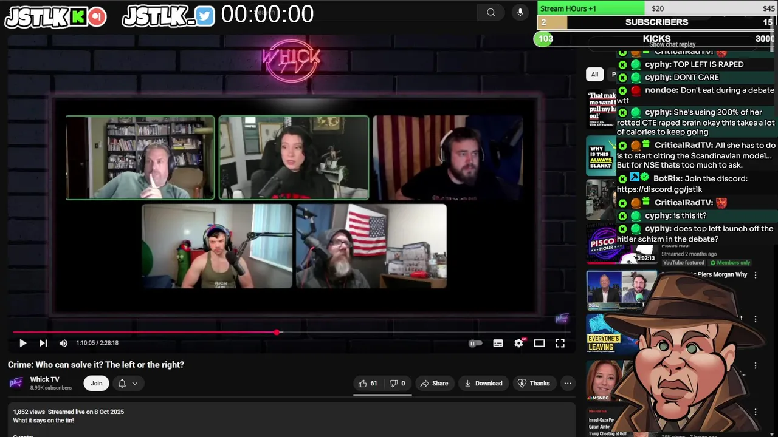778x437 pixels.
Task: Click the 'That makes me want to pull' thumbnail
Action: tap(601, 109)
